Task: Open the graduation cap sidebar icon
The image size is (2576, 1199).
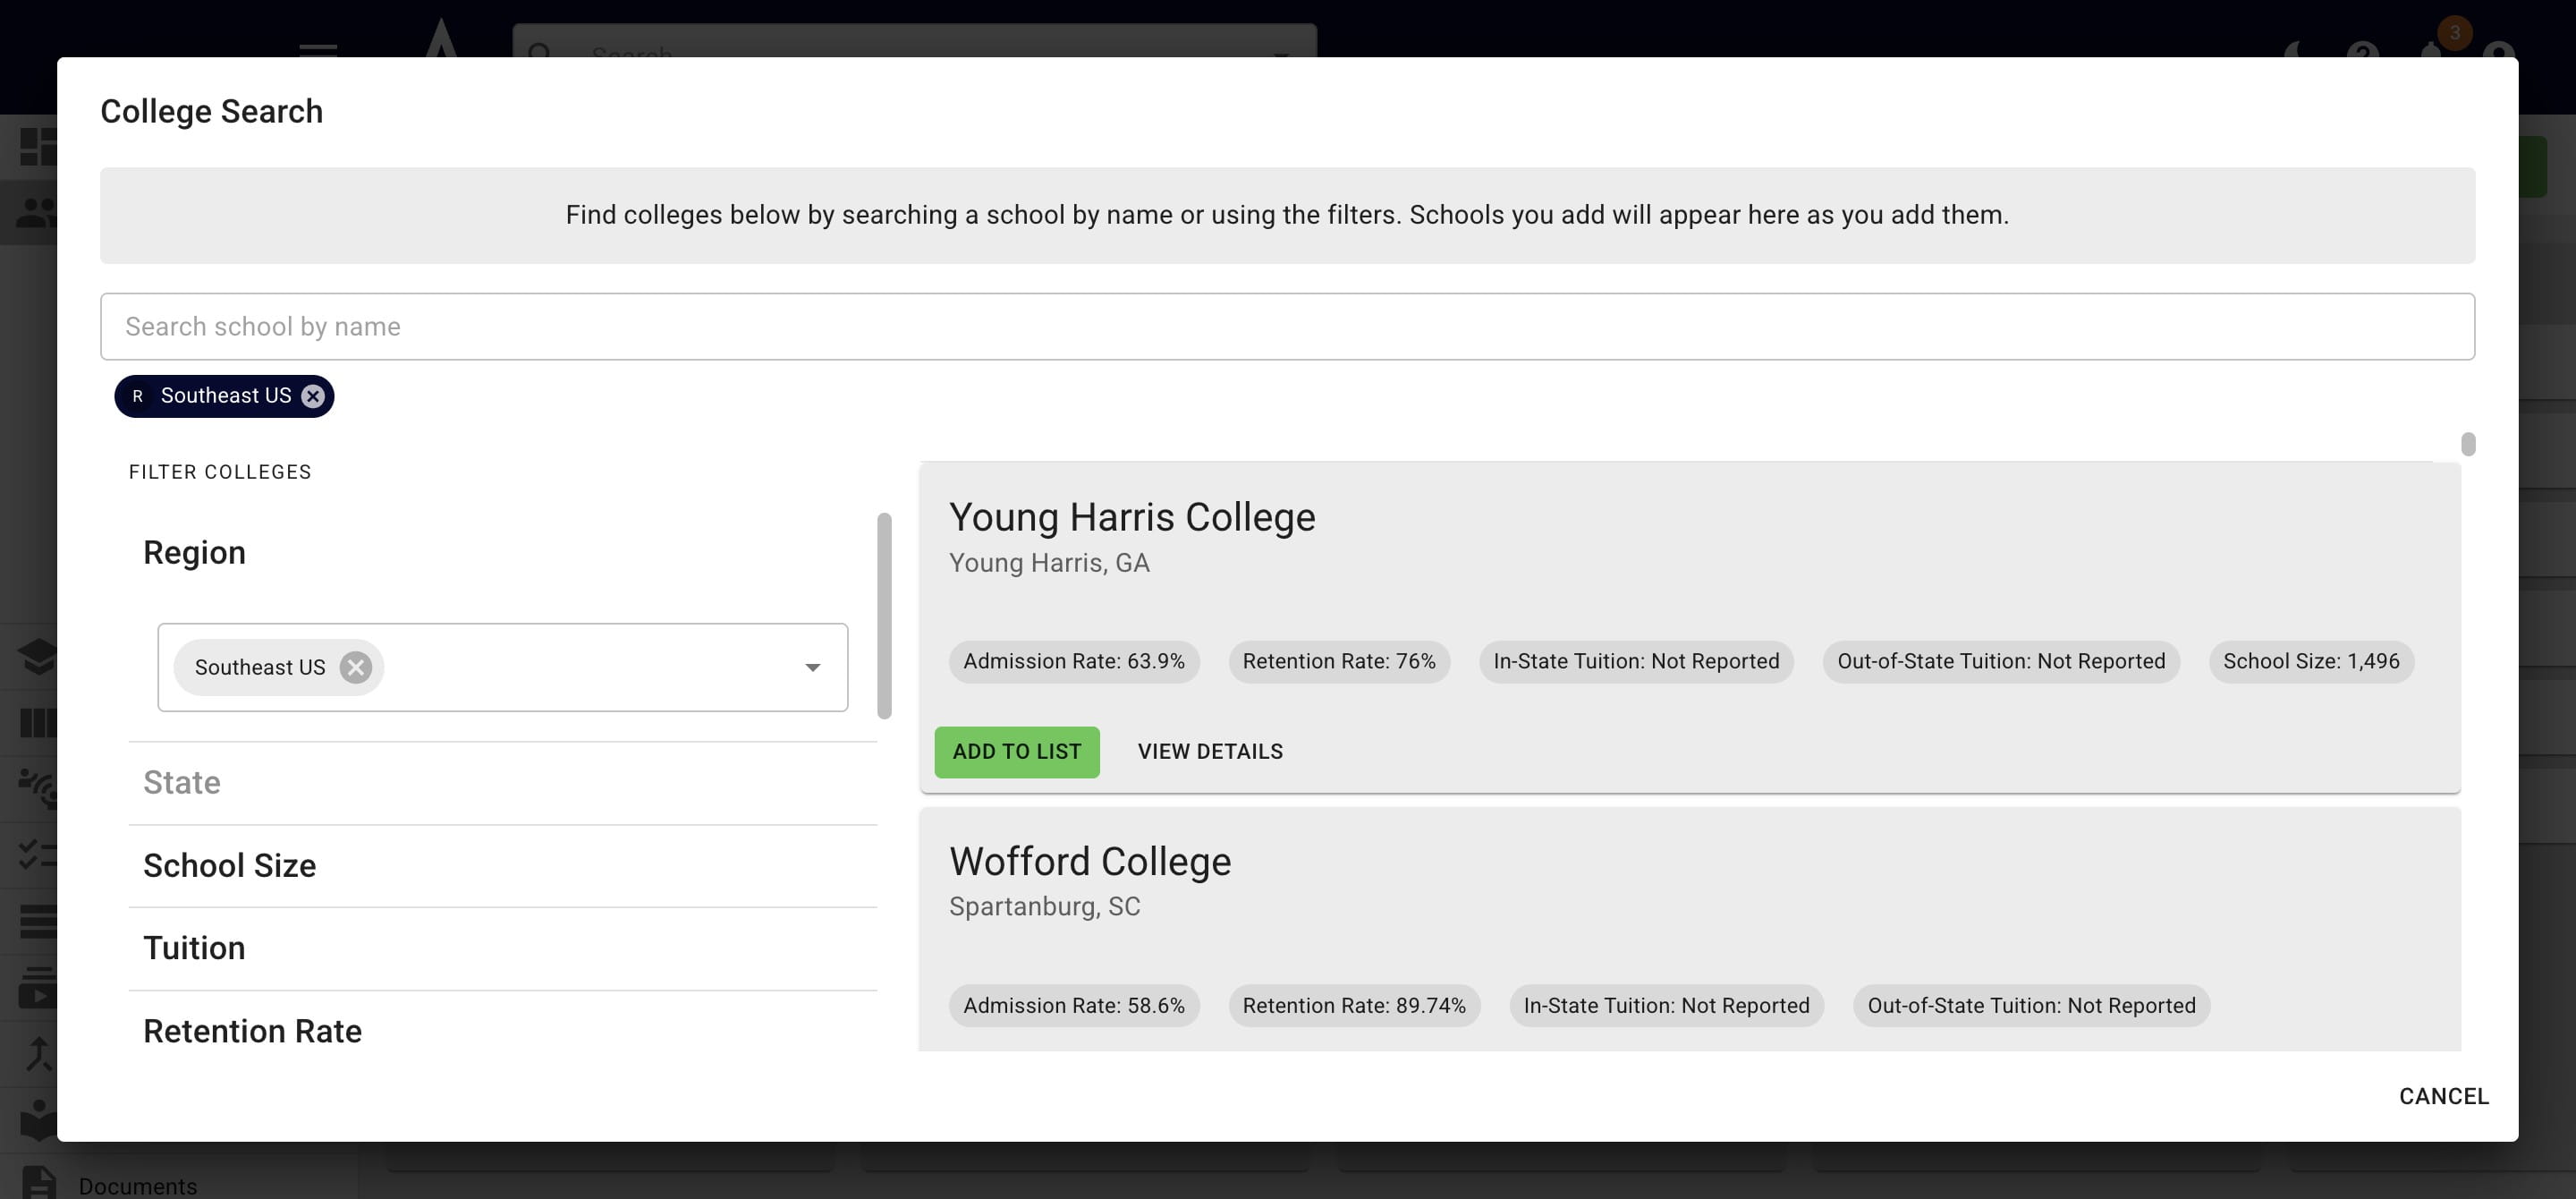Action: tap(38, 657)
